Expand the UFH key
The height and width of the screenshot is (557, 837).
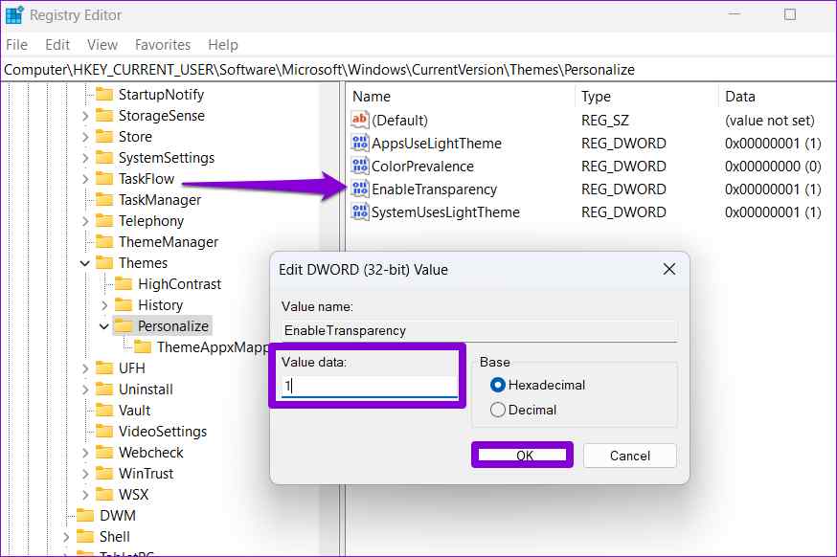pos(85,368)
